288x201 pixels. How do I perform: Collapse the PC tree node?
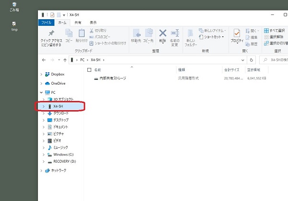[x=41, y=92]
